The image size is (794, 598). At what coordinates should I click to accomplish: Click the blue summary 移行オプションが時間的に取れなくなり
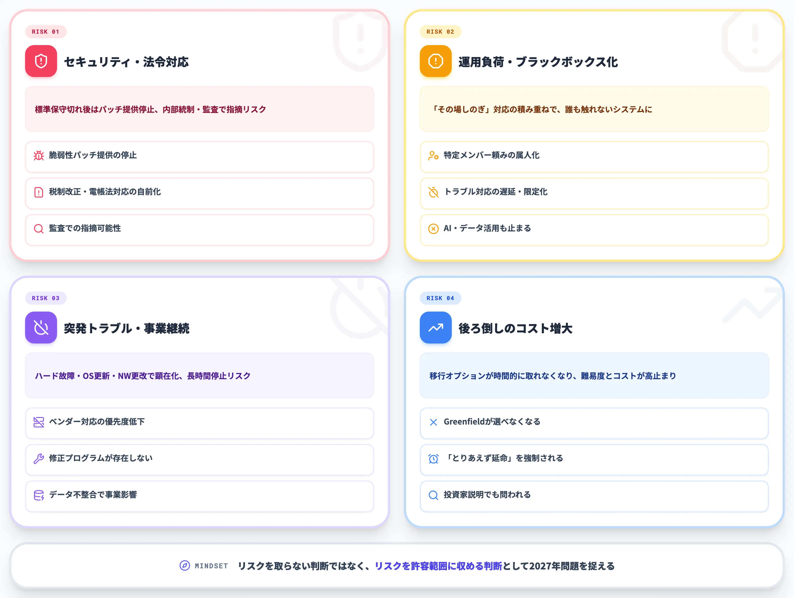point(594,376)
